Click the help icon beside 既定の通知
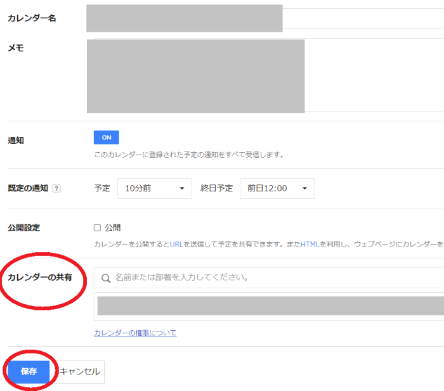Screen dimensions: 444x391 tap(56, 188)
